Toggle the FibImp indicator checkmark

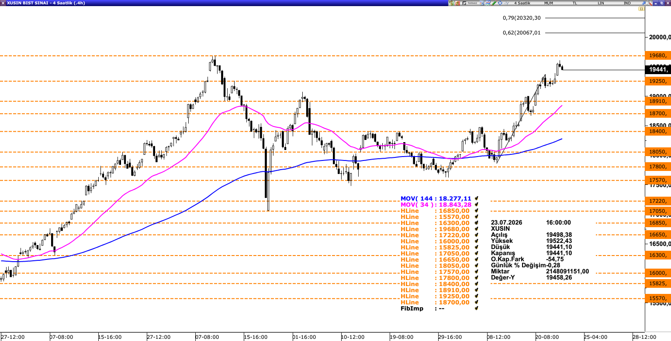[x=476, y=308]
